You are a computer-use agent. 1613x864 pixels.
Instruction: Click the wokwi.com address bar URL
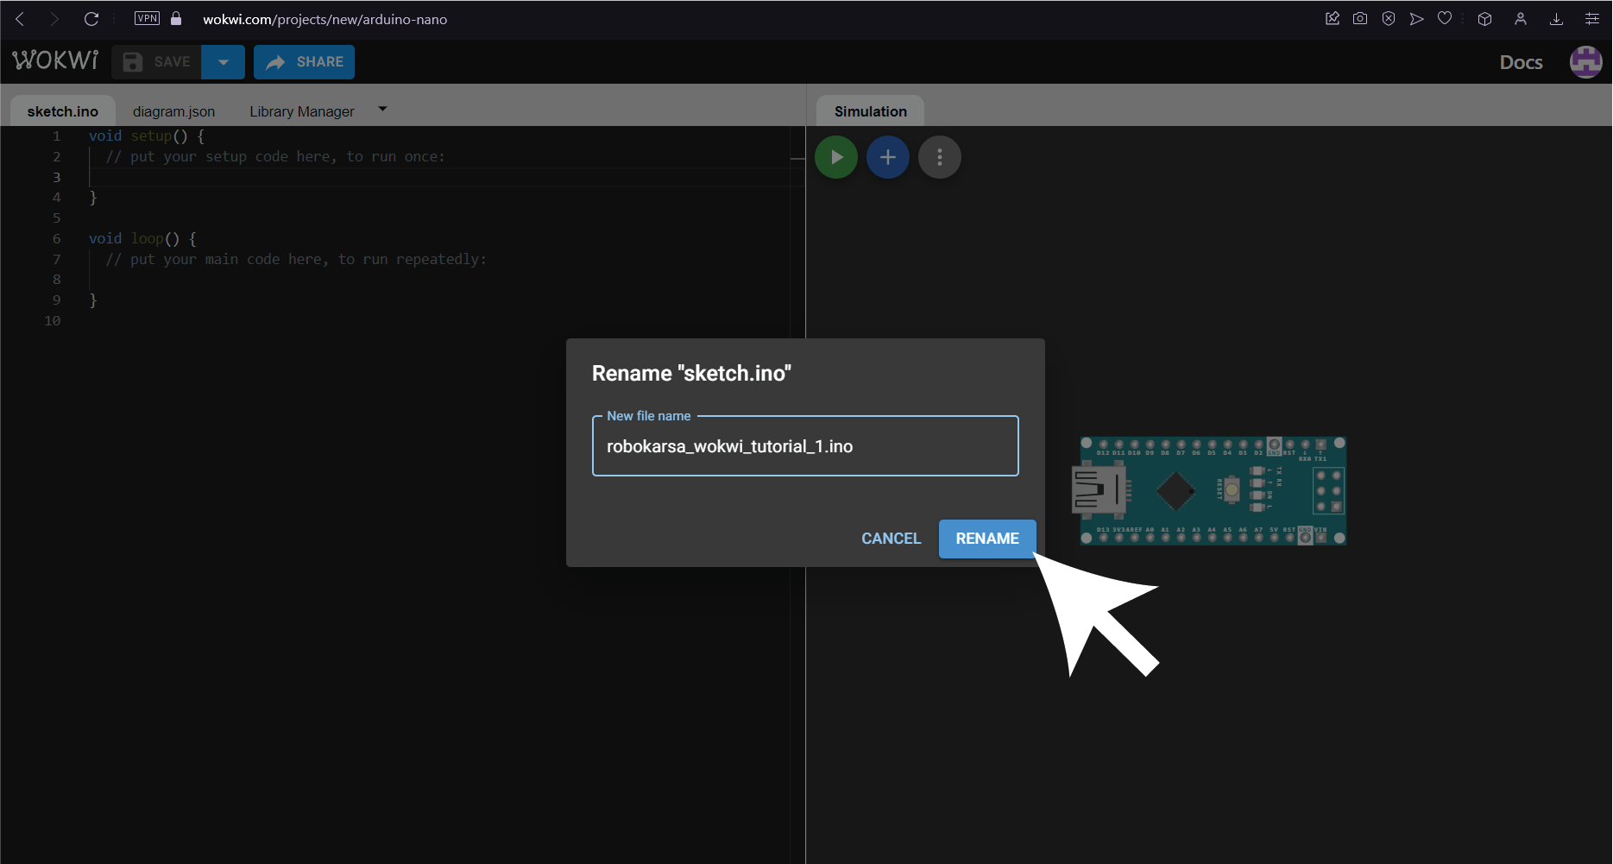click(324, 19)
